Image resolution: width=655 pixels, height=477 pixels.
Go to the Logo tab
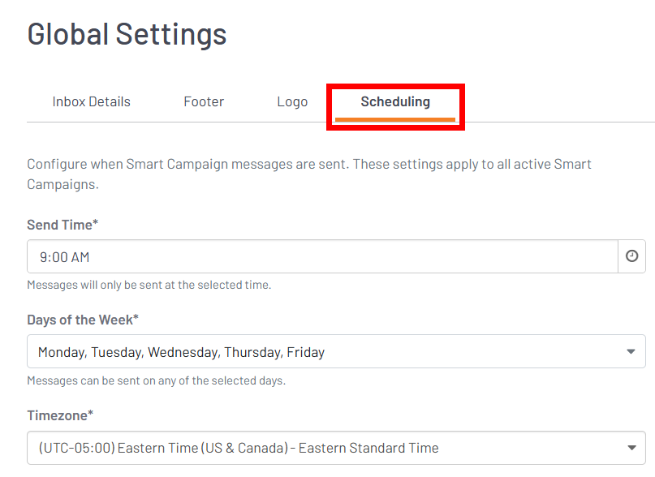292,102
